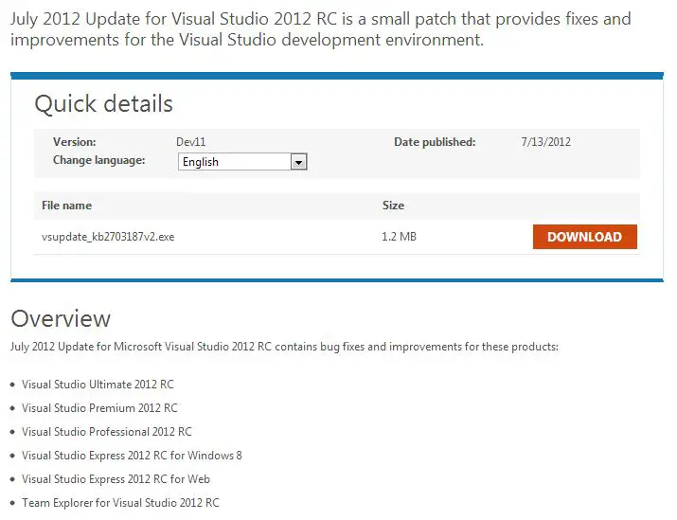
Task: Click the top patch description paragraph
Action: [320, 29]
